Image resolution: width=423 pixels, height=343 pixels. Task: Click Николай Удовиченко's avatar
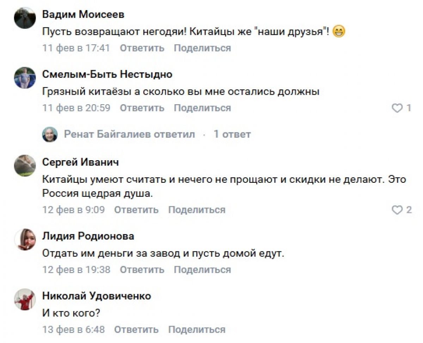coord(25,299)
